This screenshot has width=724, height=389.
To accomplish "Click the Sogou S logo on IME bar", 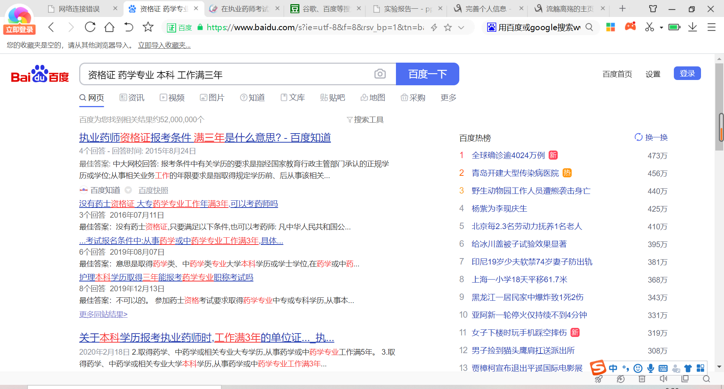I will (598, 367).
